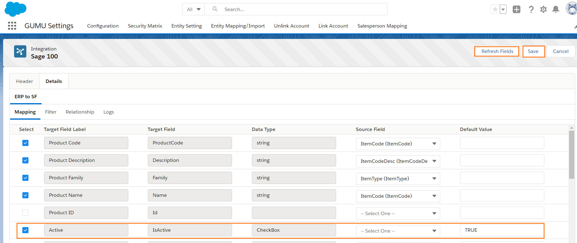Open the Filter sub-tab
This screenshot has height=243, width=577.
point(51,112)
